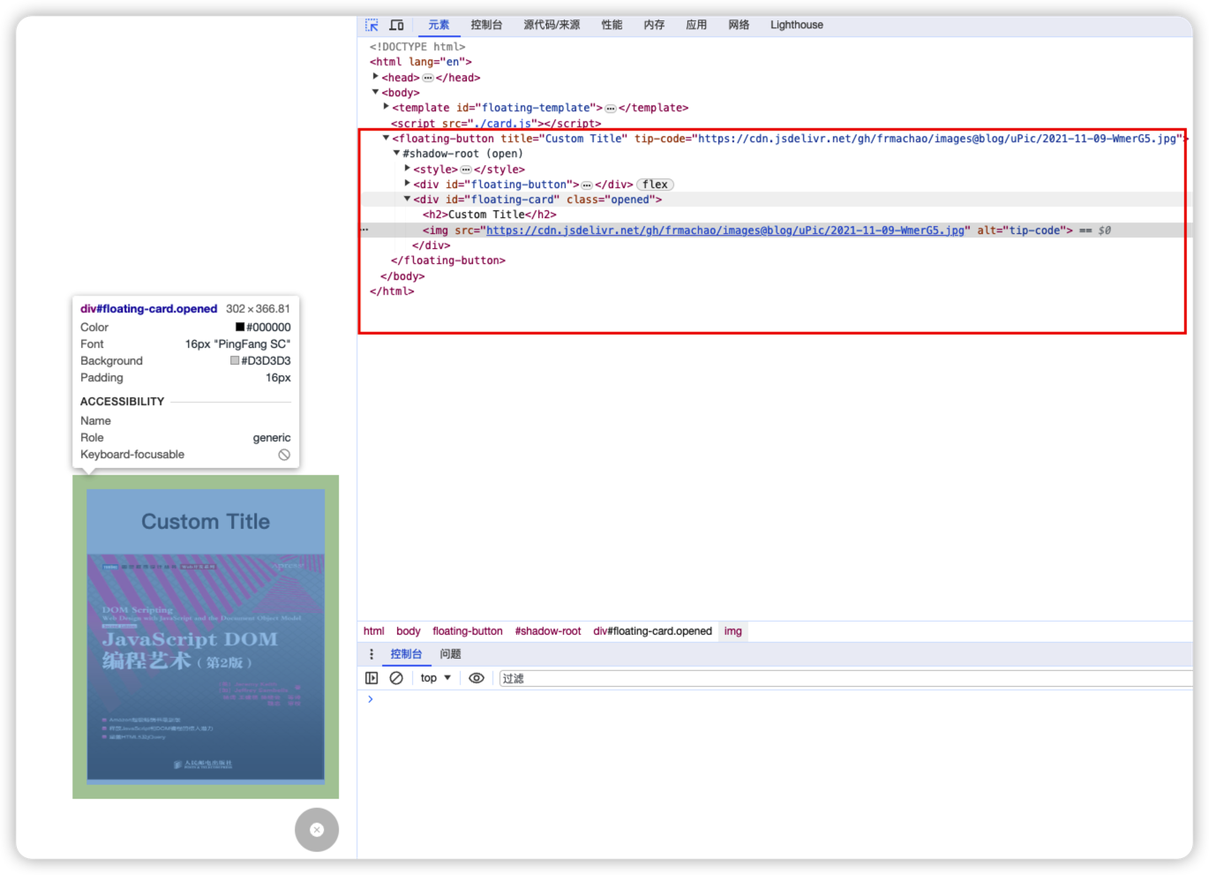The height and width of the screenshot is (875, 1209).
Task: Open the drawer three-dot menu icon
Action: [371, 654]
